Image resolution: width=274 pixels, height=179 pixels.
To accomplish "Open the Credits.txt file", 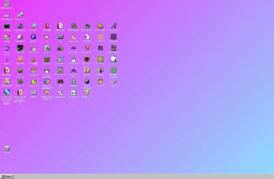I will [74, 93].
